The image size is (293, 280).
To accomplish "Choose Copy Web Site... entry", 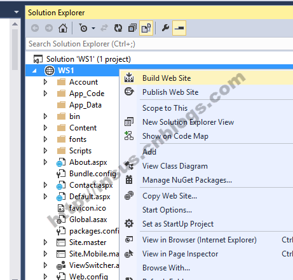I will (207, 196).
